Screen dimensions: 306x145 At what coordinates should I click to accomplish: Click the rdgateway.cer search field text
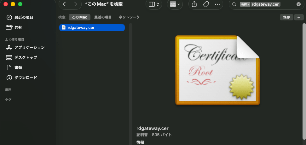coord(265,4)
